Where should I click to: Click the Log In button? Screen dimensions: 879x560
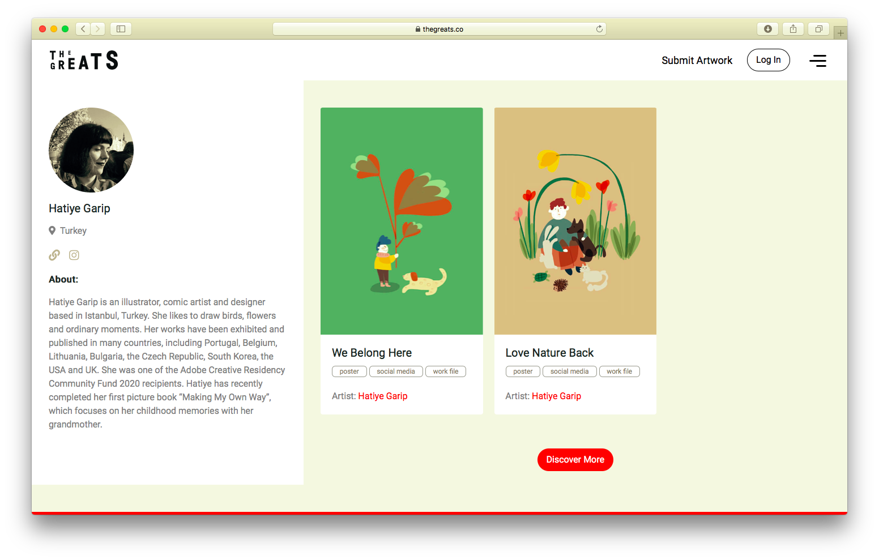click(x=768, y=60)
